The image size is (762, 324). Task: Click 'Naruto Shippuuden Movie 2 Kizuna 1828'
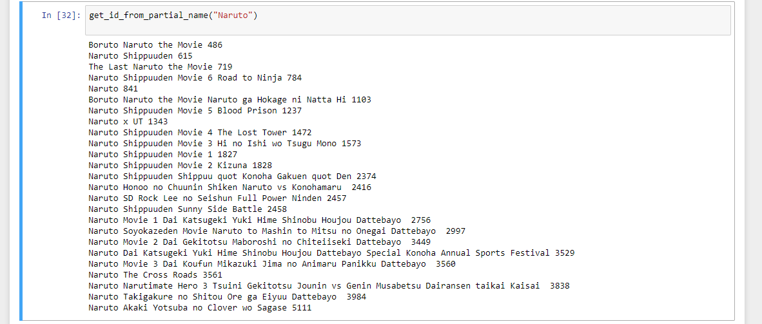pyautogui.click(x=181, y=165)
